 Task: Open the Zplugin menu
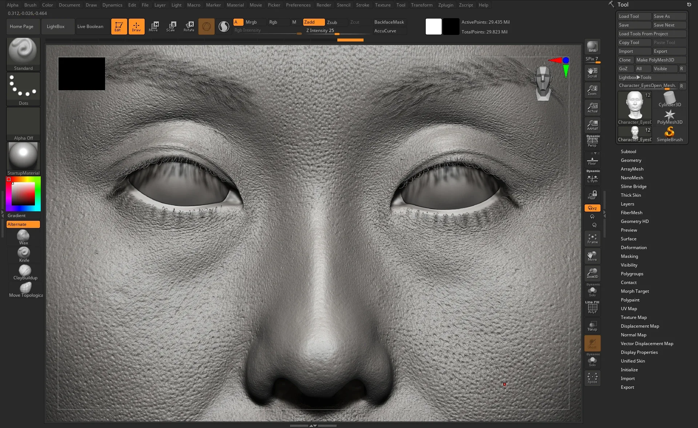tap(446, 5)
